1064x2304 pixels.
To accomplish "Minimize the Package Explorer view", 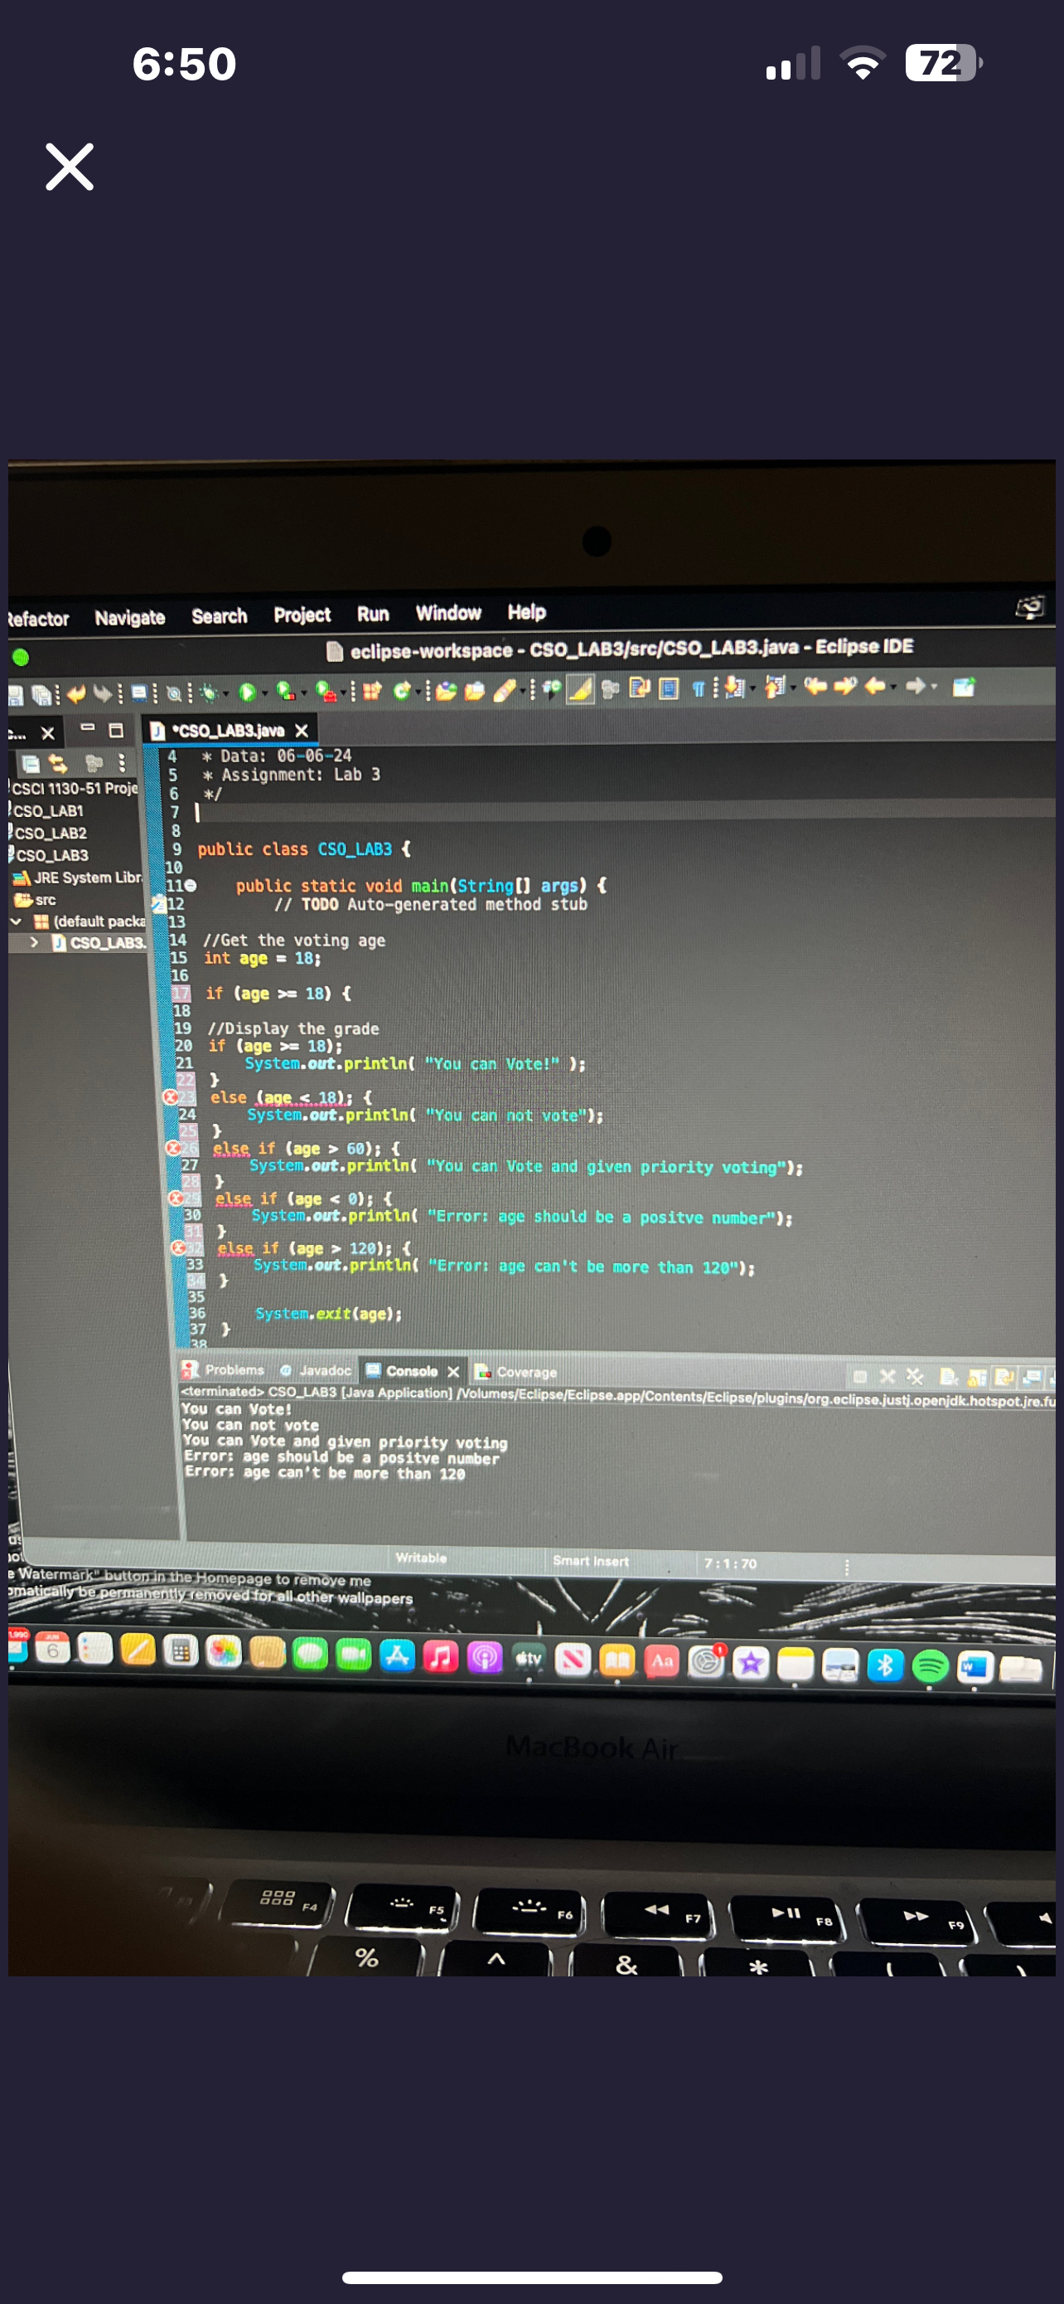I will (88, 728).
